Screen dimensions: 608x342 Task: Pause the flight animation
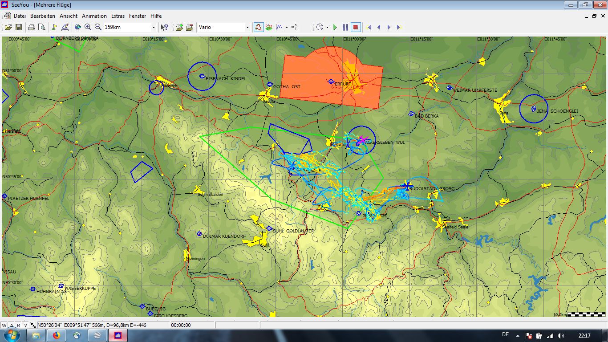tap(345, 27)
